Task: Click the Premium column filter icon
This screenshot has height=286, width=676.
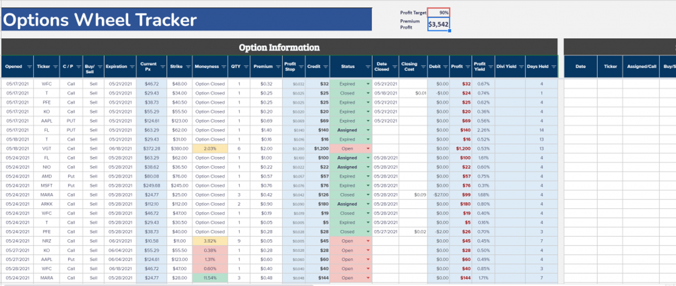Action: [278, 67]
